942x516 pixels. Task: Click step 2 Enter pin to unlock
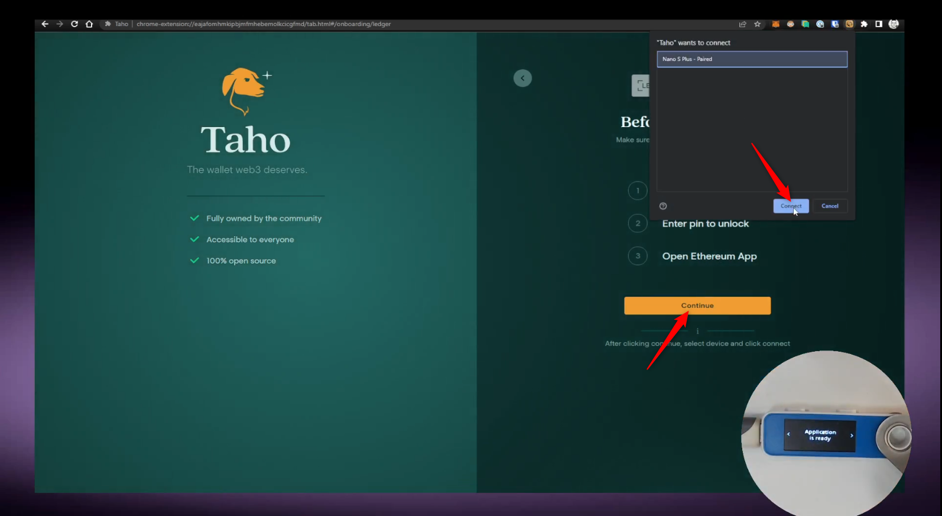[x=705, y=223]
